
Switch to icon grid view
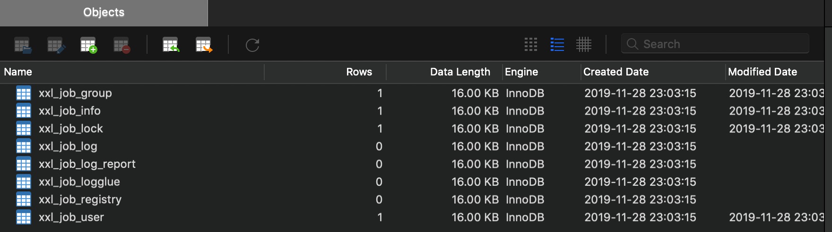[x=531, y=45]
